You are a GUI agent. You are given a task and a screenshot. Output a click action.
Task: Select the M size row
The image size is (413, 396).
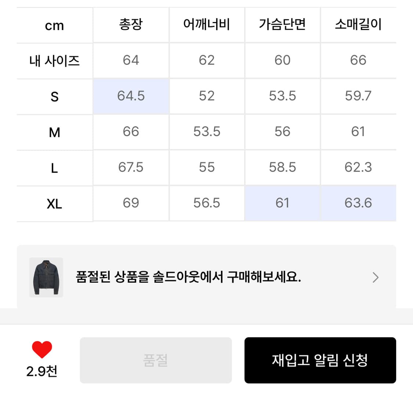coord(54,132)
